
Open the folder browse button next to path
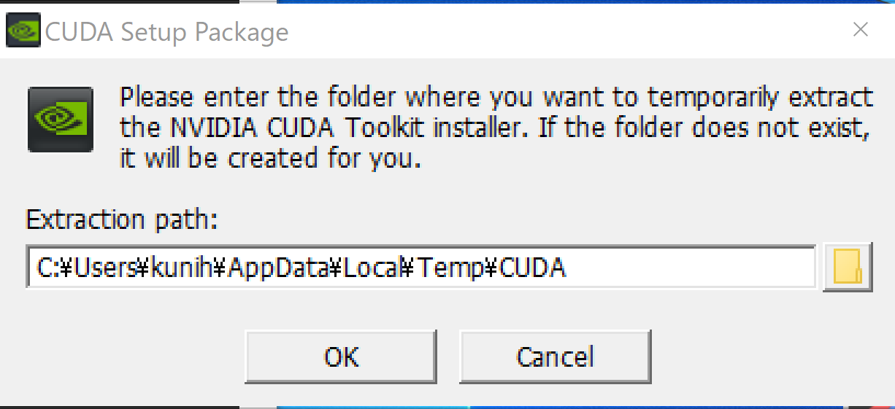tap(848, 269)
